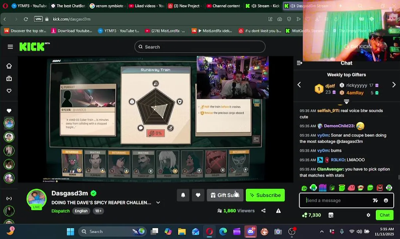The height and width of the screenshot is (239, 400).
Task: Subscribe to Dasgasd3m
Action: click(x=265, y=195)
